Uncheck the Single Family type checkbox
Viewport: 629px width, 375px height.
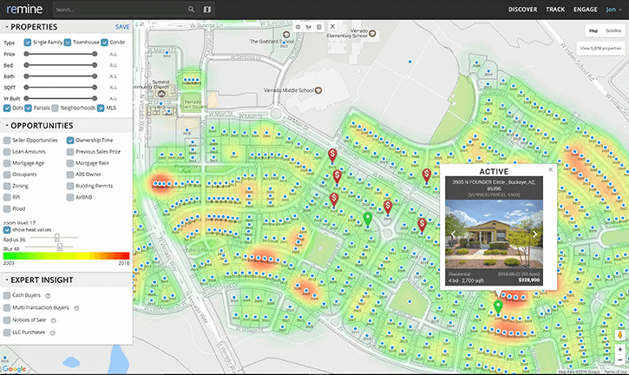27,43
